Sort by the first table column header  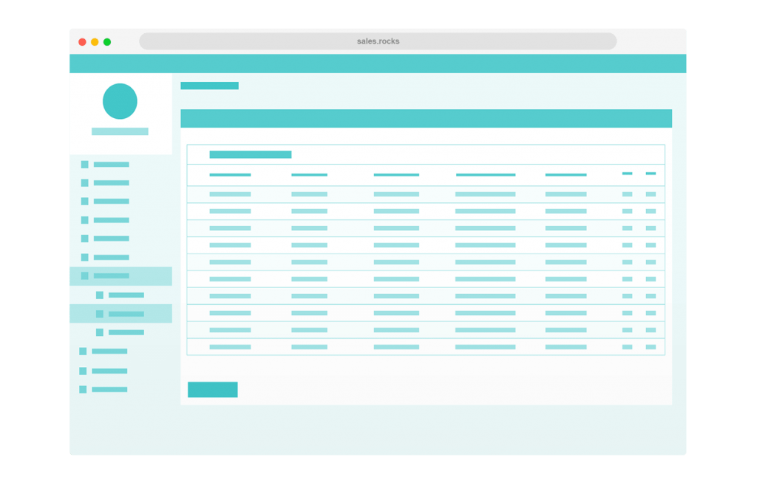(230, 175)
